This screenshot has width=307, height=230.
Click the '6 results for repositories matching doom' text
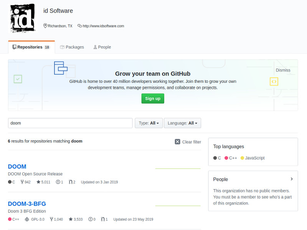[x=45, y=141]
